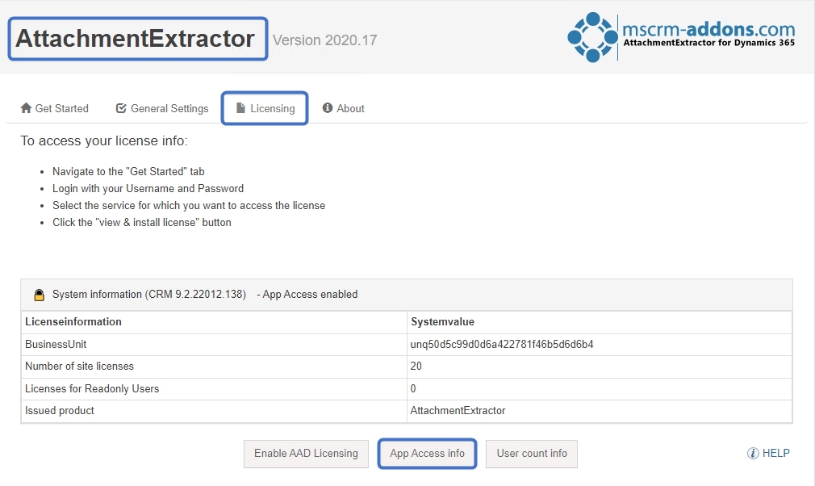Click the BusinessUnit row label
This screenshot has height=486, width=815.
coord(56,344)
